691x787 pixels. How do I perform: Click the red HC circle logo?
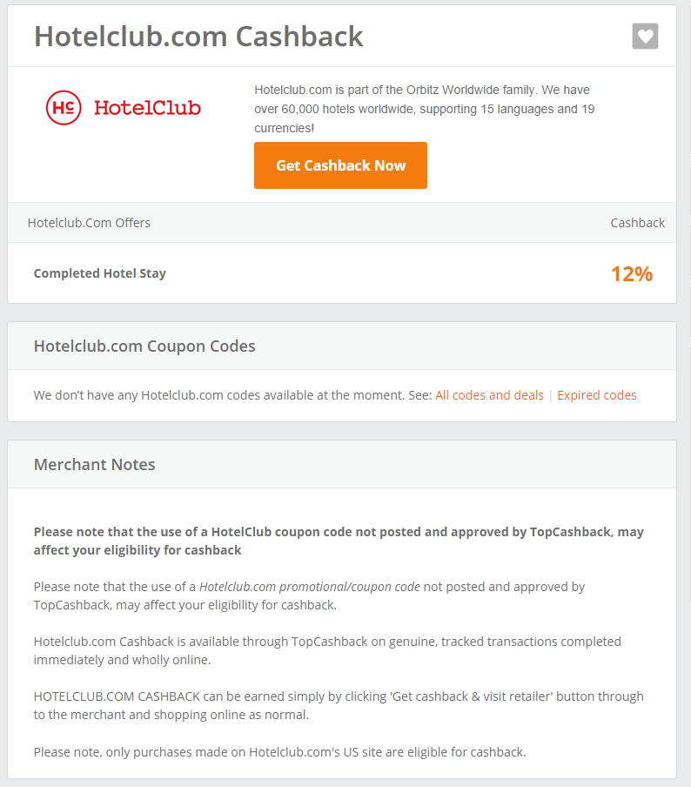[64, 107]
